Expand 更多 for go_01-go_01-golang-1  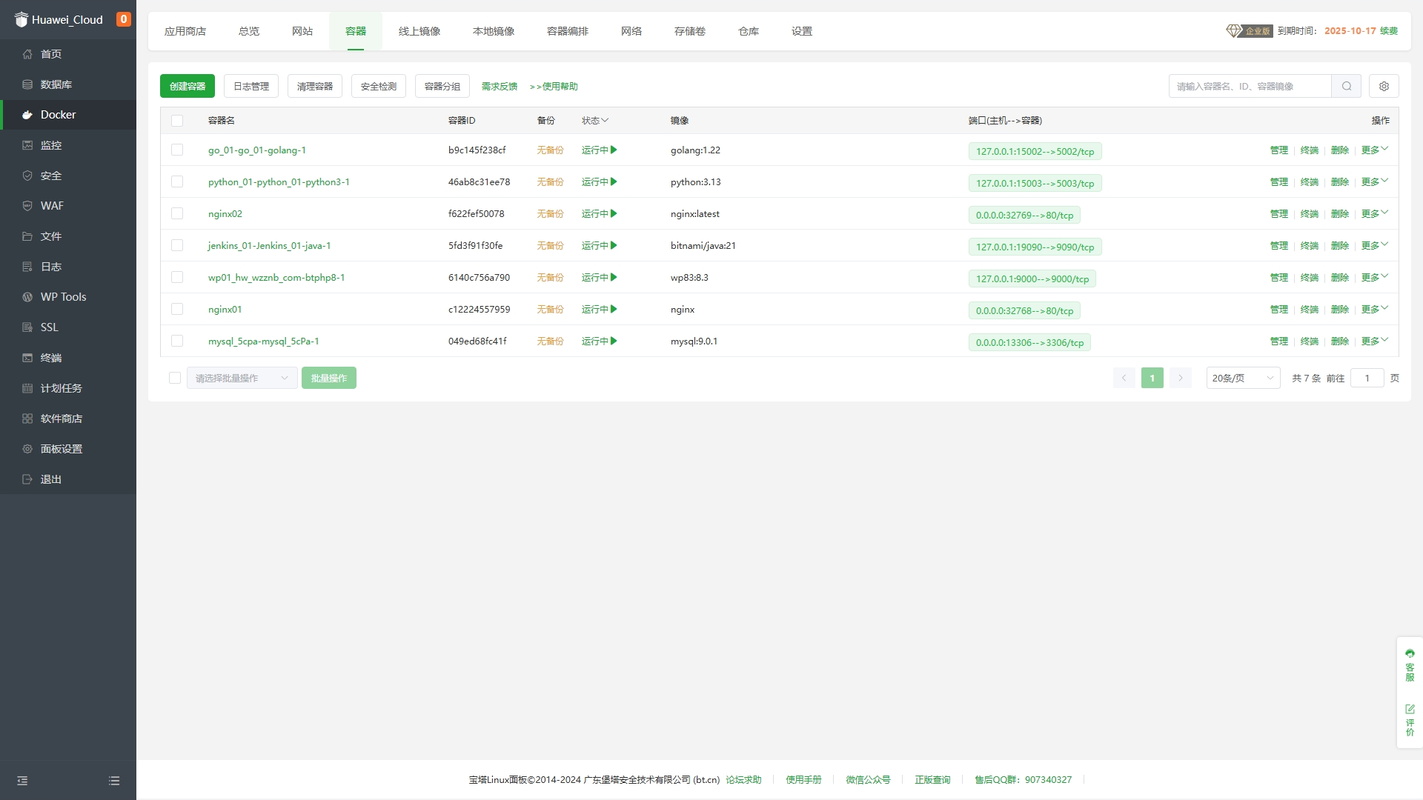1375,150
